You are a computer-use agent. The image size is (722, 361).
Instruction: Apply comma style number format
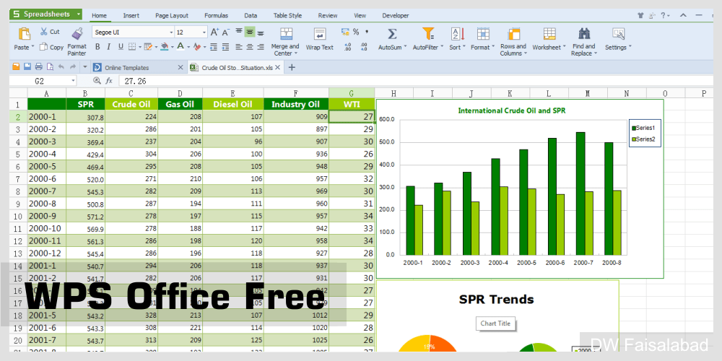coord(367,32)
